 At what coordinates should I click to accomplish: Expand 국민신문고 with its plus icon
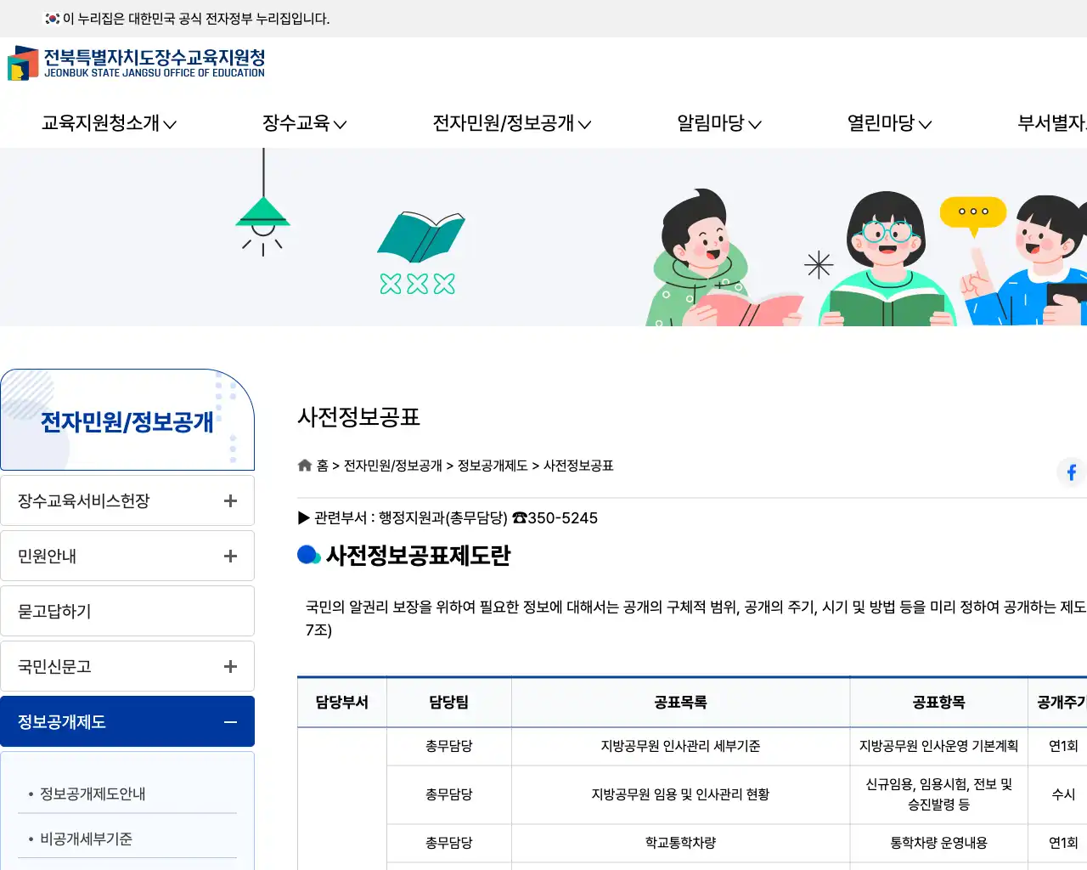230,666
